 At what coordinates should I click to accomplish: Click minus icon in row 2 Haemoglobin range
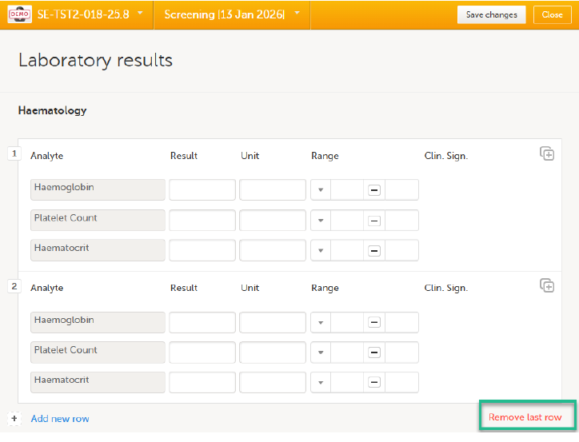(373, 322)
